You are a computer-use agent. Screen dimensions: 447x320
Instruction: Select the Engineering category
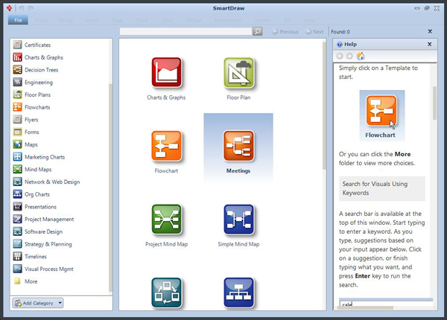(34, 83)
